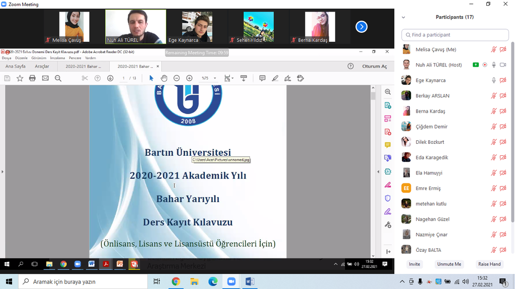
Task: Toggle Melisa Çavuş microphone mute icon
Action: pos(494,49)
